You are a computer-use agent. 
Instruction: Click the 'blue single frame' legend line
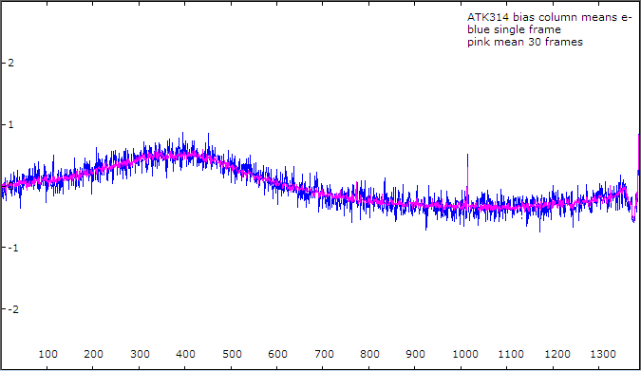514,29
